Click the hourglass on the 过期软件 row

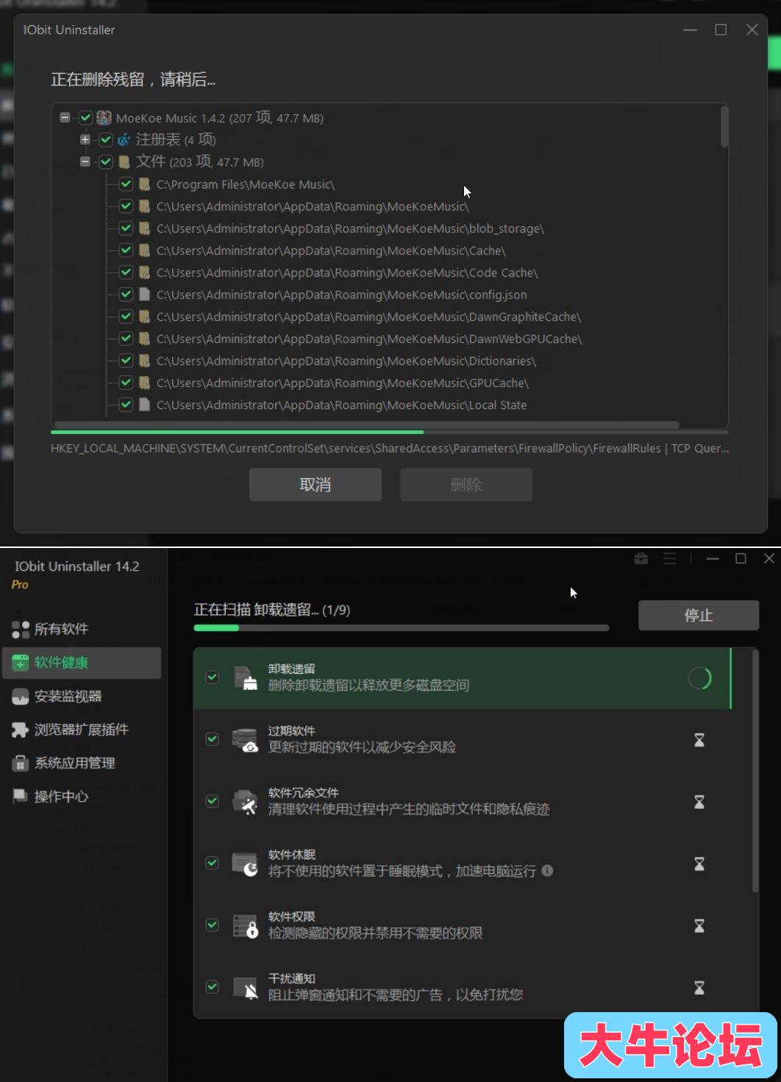pyautogui.click(x=699, y=740)
